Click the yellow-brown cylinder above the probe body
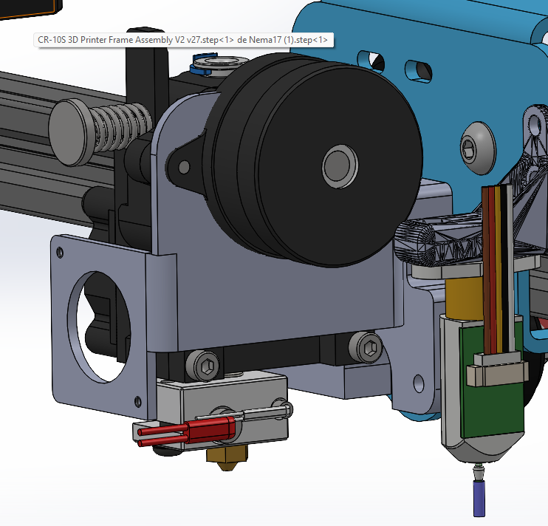 tap(463, 297)
